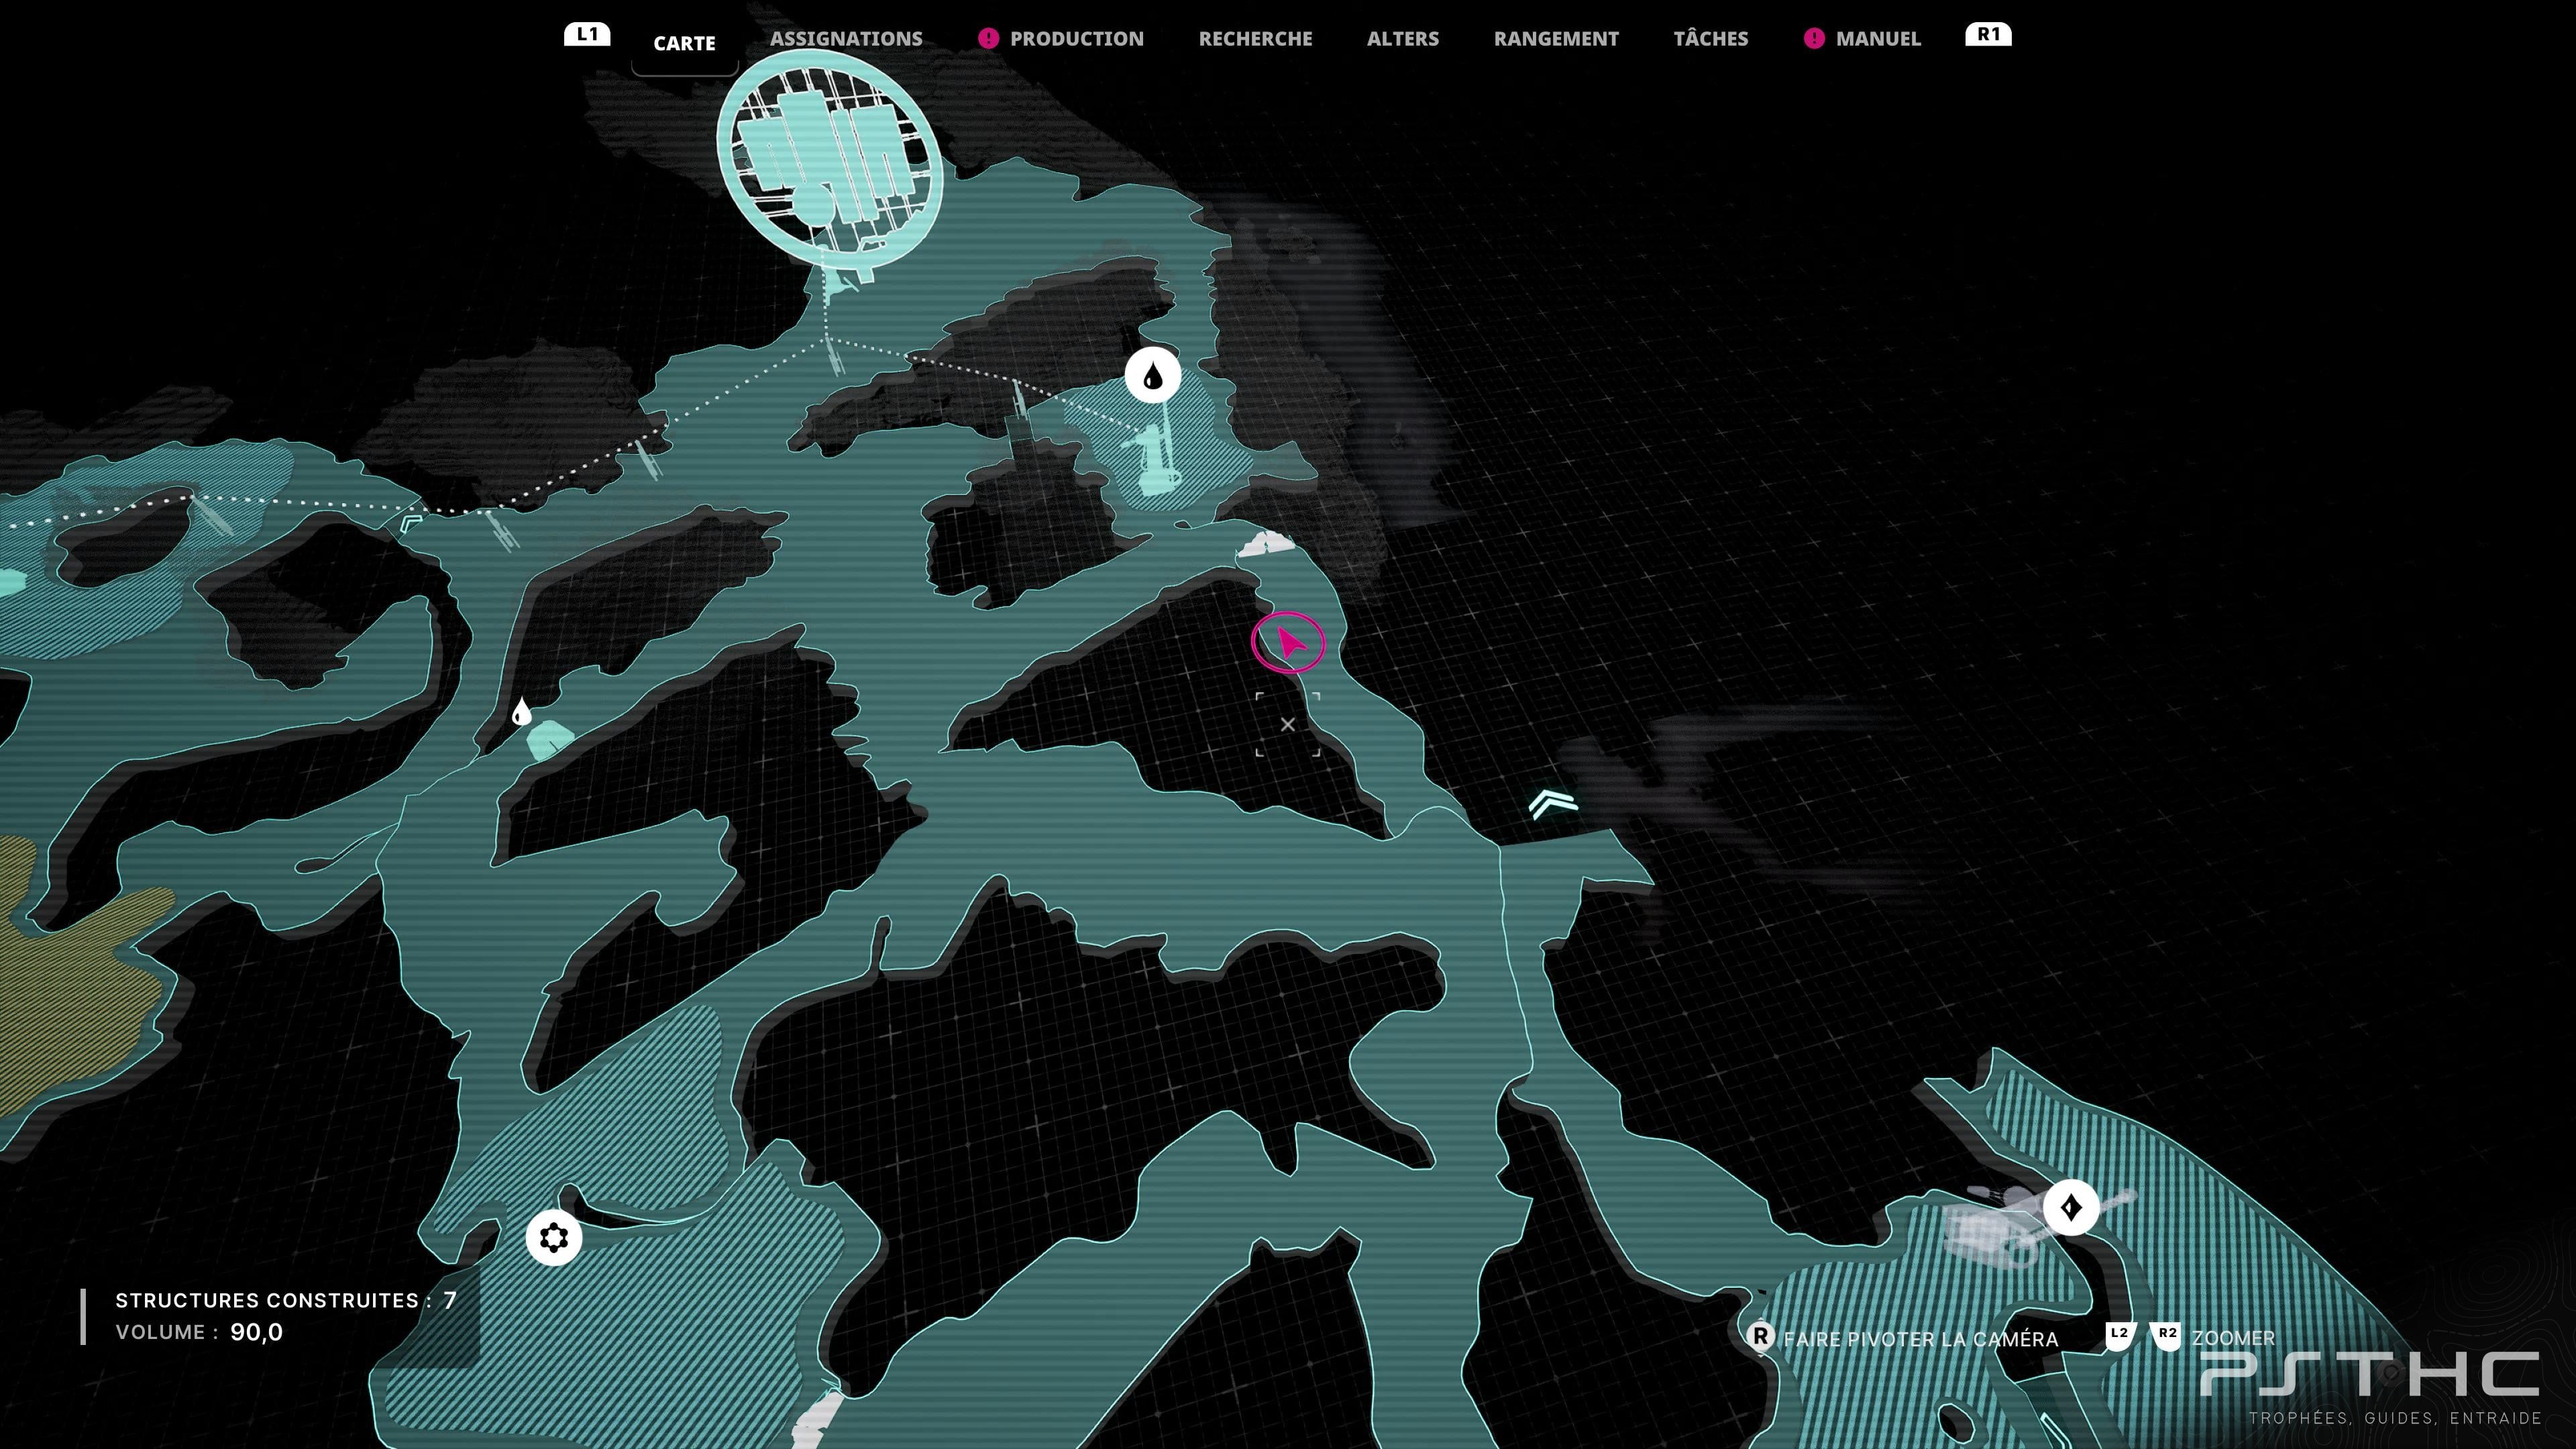Click the R stick camera rotate icon
The image size is (2576, 1449).
(1760, 1337)
